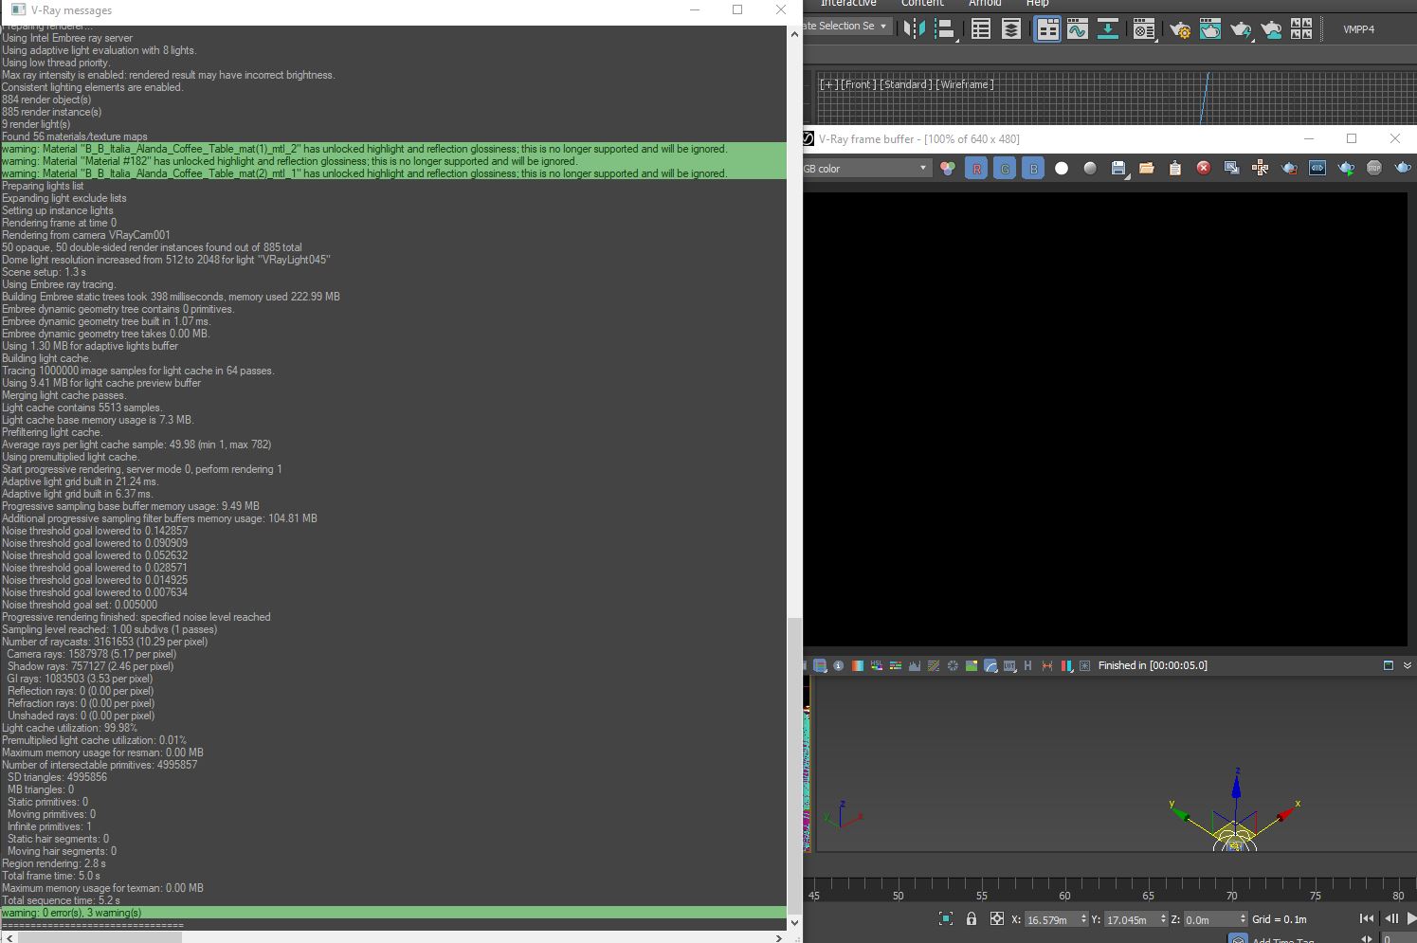Screen dimensions: 1417x943
Task: Save the rendered image from frame buffer
Action: (x=1118, y=169)
